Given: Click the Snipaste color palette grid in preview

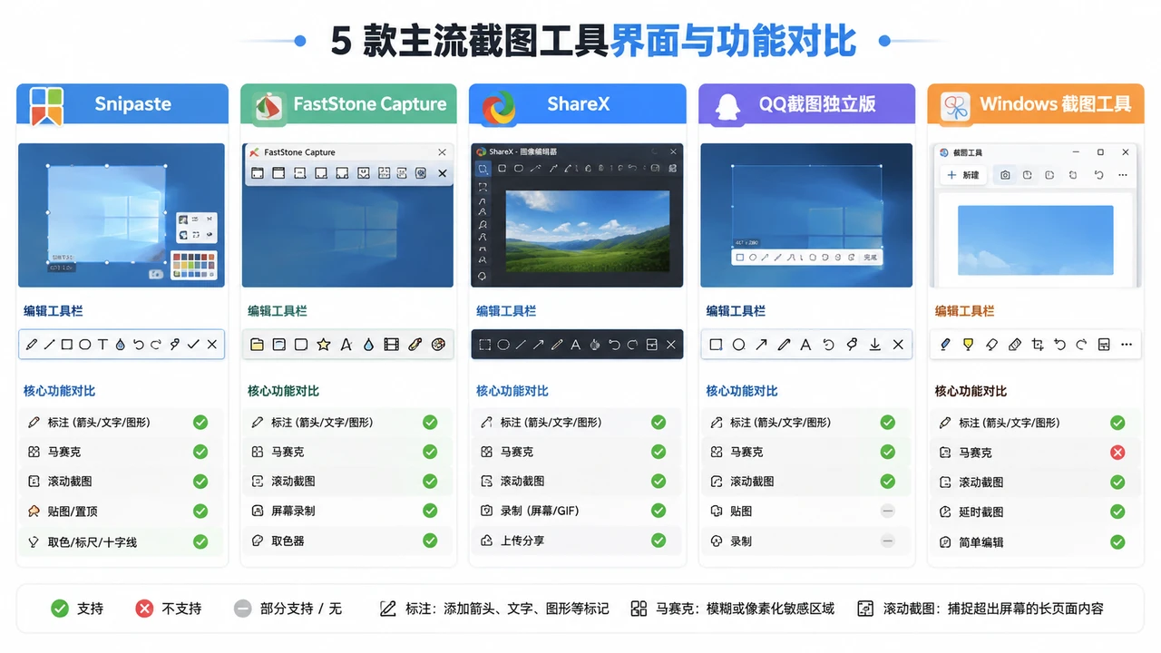Looking at the screenshot, I should click(x=194, y=266).
